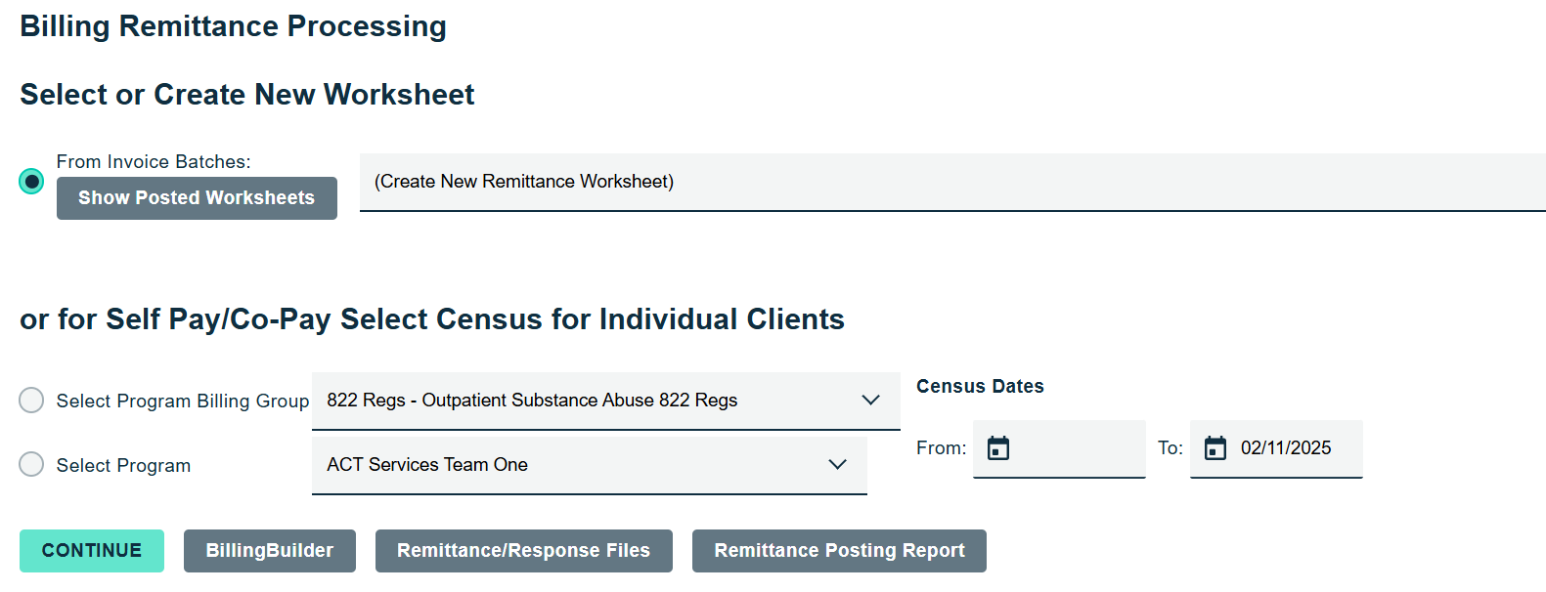This screenshot has width=1546, height=592.
Task: Open the Create New Remittance Worksheet dropdown
Action: (950, 182)
